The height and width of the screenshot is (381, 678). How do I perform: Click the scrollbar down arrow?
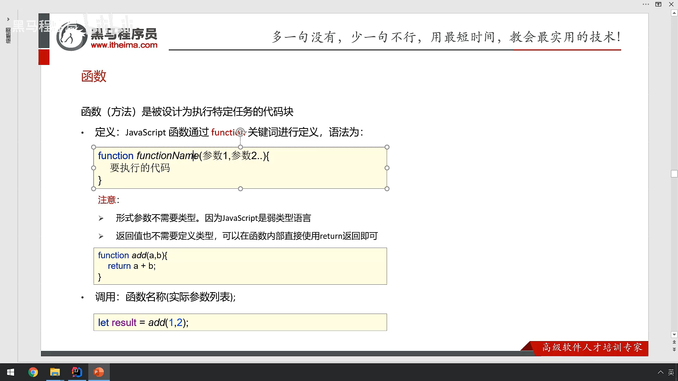(674, 334)
